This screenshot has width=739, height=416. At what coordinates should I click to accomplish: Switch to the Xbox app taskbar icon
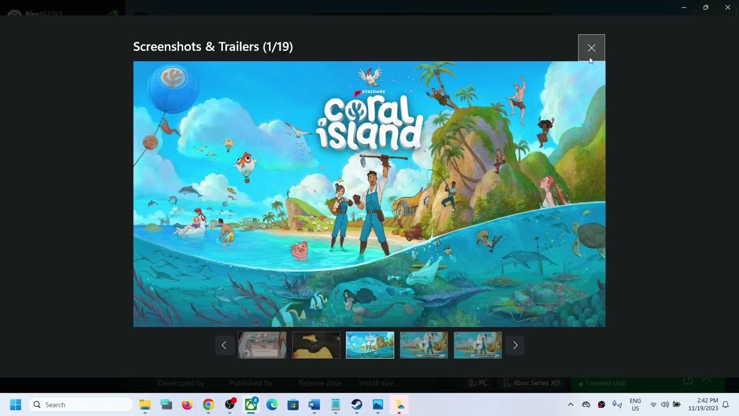pyautogui.click(x=251, y=404)
